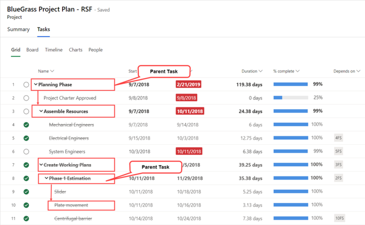The height and width of the screenshot is (225, 365).
Task: Uncheck Electrical Engineers completed checkmark
Action: coord(26,138)
